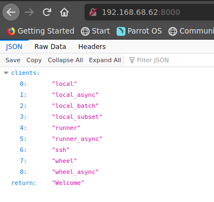Select the "local" value
This screenshot has width=214, height=202.
[x=64, y=84]
